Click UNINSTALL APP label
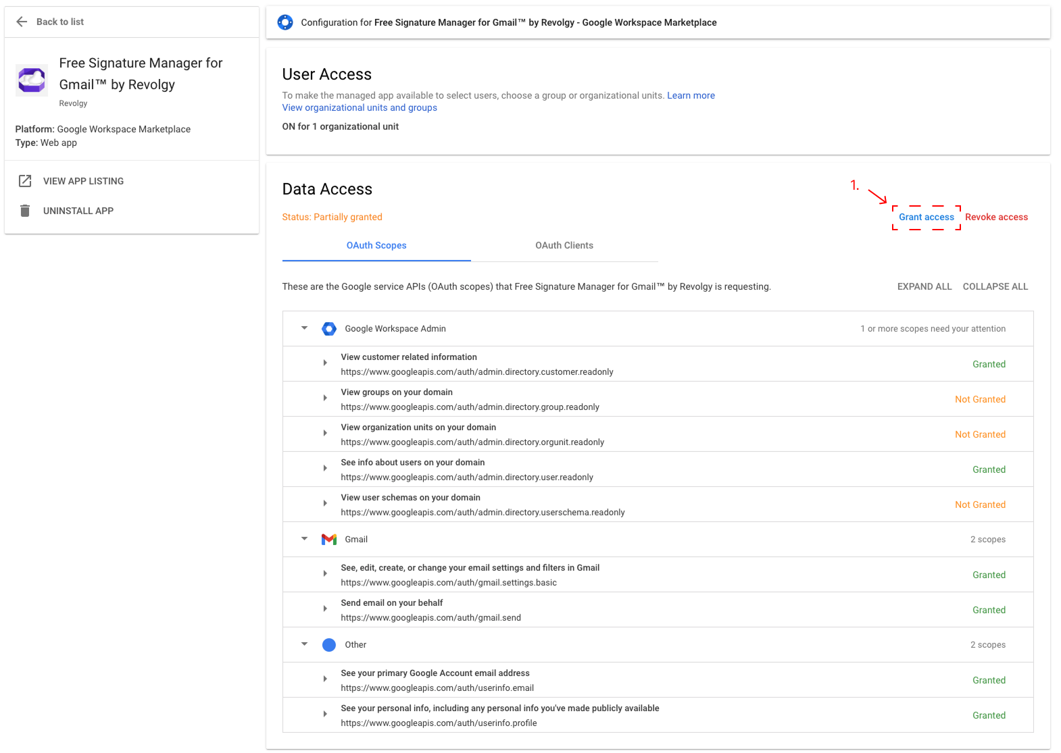Viewport: 1061px width, 753px height. coord(78,211)
